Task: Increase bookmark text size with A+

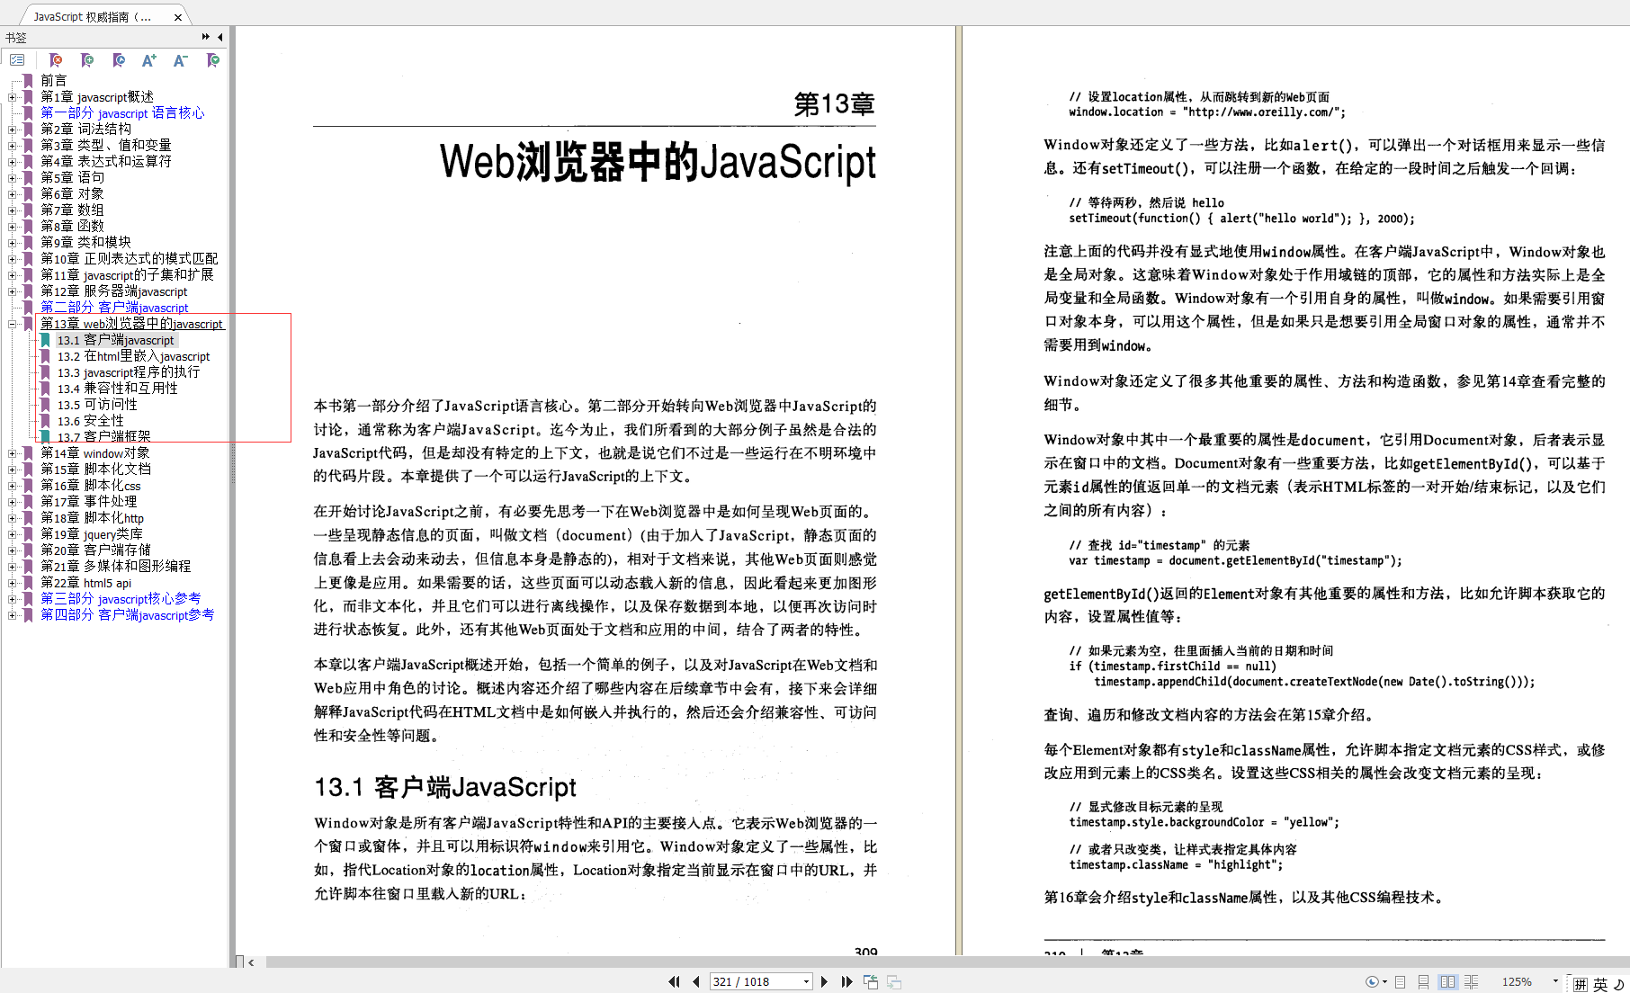Action: pyautogui.click(x=148, y=59)
